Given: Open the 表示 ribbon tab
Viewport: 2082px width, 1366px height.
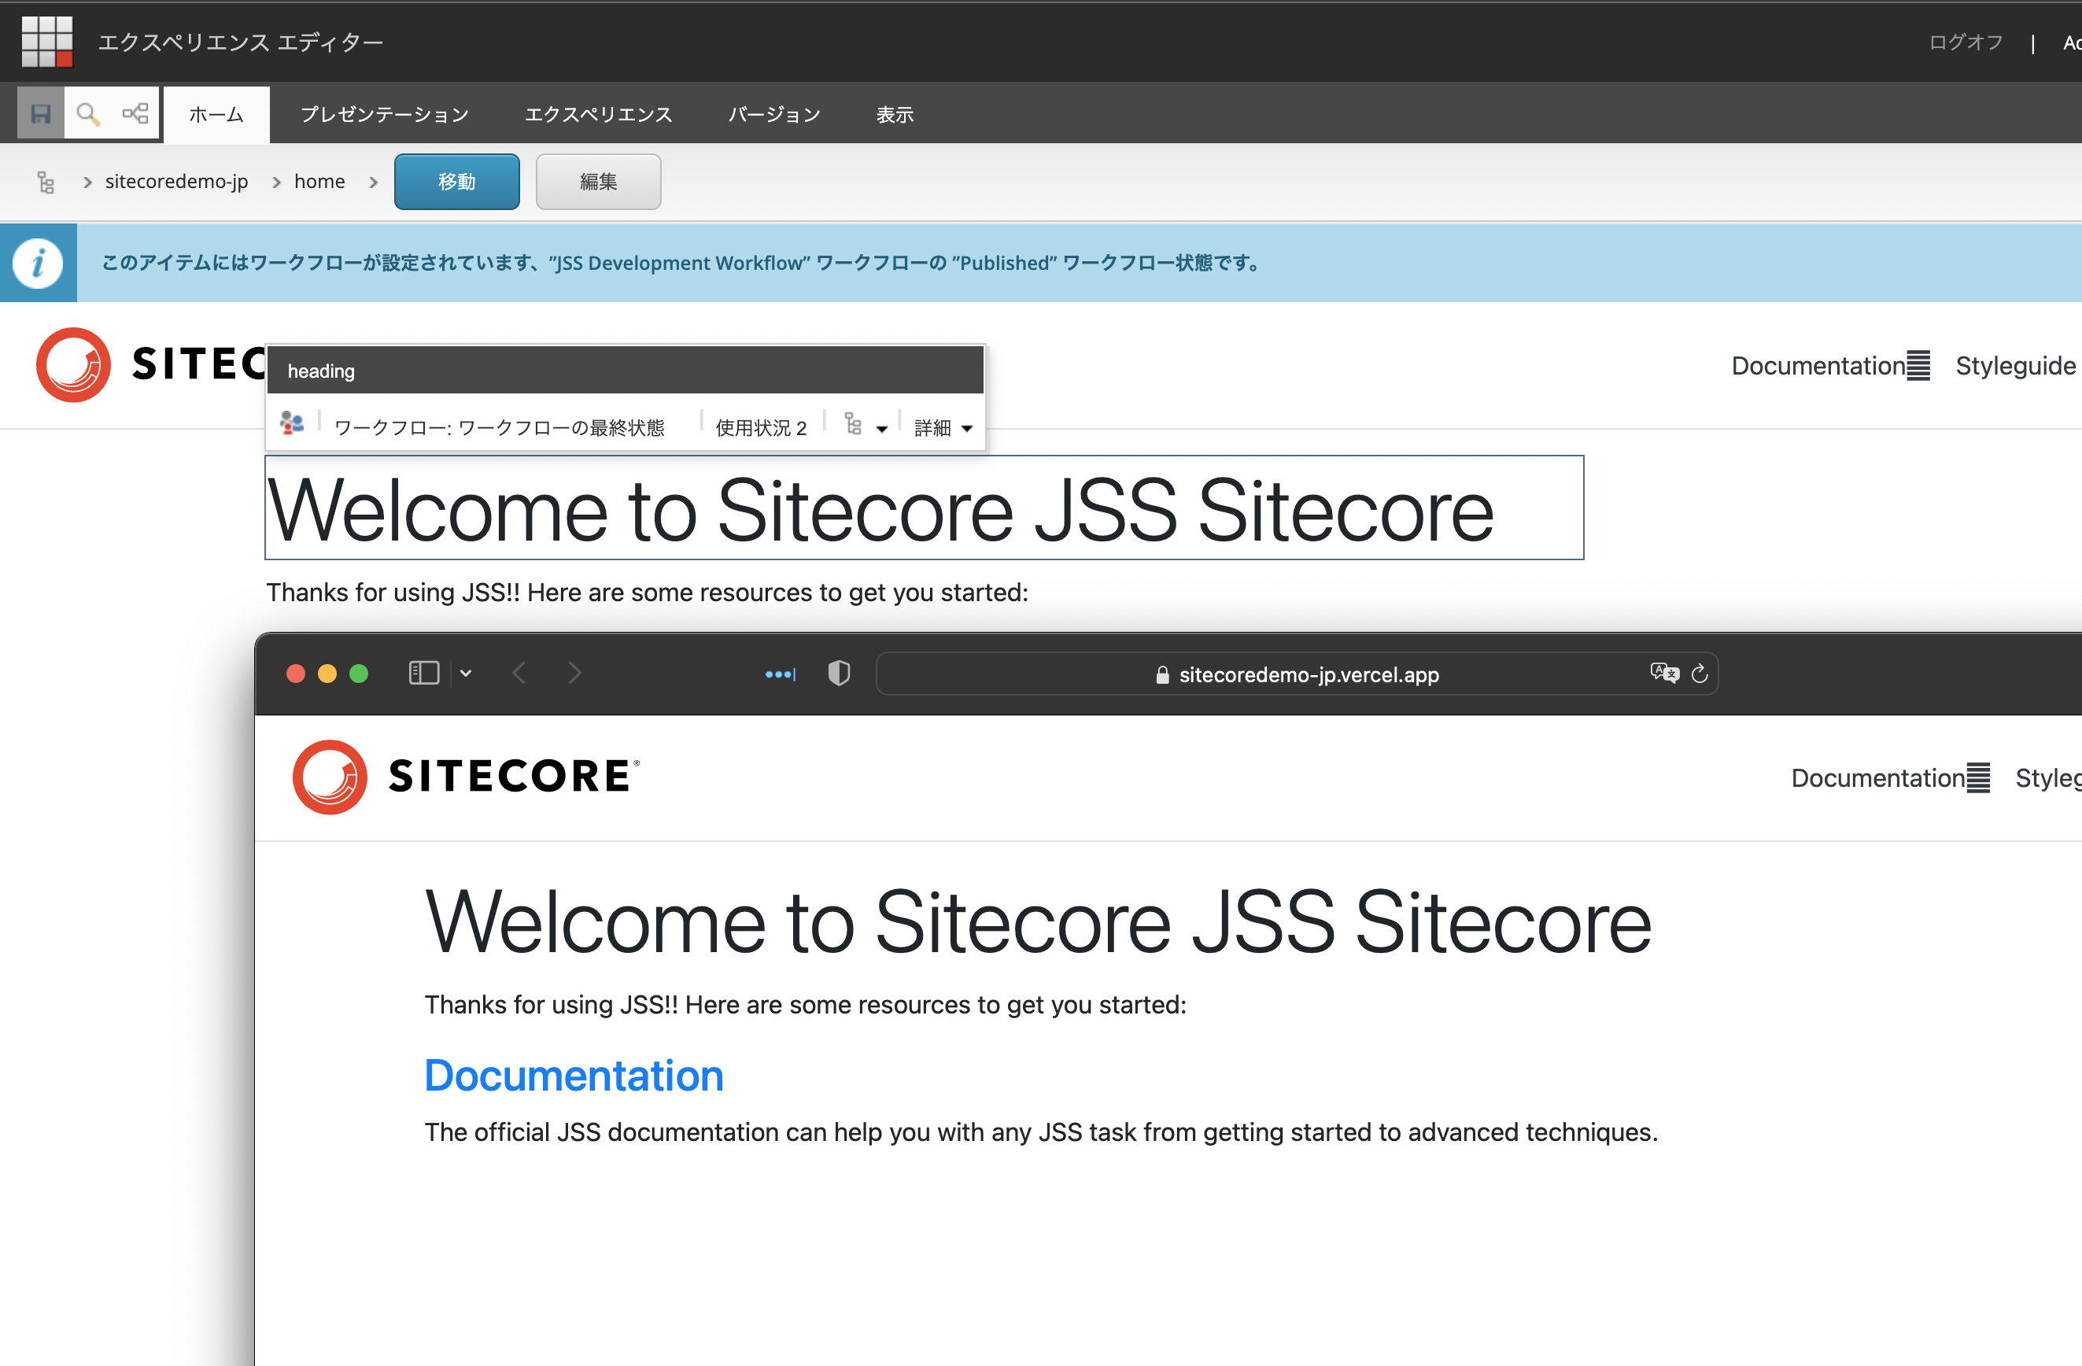Looking at the screenshot, I should tap(895, 114).
